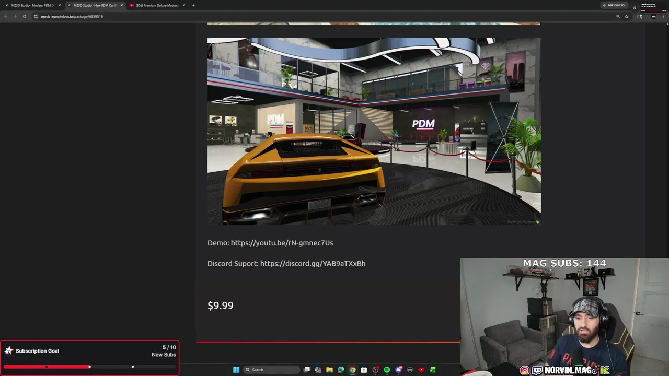Viewport: 669px width, 376px height.
Task: Switch to Google Chrome in the taskbar
Action: [x=352, y=370]
